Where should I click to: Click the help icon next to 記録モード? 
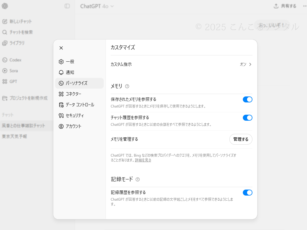coord(138,179)
